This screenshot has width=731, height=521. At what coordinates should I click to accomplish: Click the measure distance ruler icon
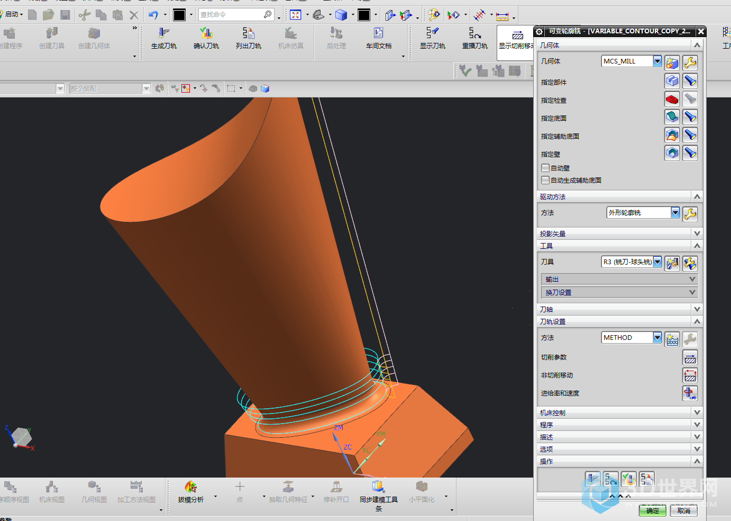502,15
